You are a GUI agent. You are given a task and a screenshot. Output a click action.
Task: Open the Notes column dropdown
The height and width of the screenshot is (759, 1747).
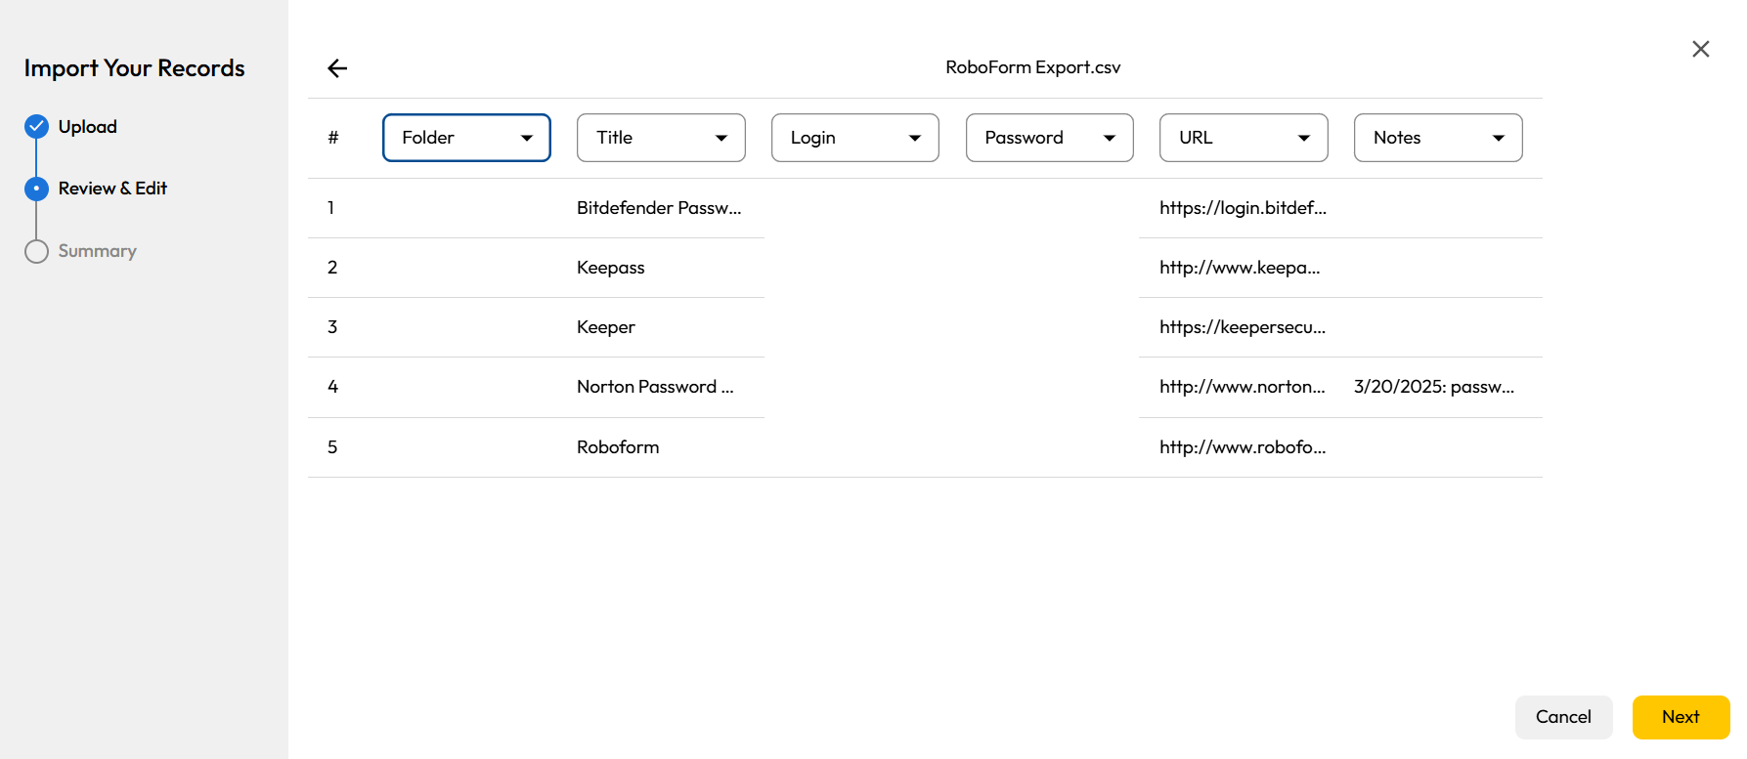tap(1437, 138)
